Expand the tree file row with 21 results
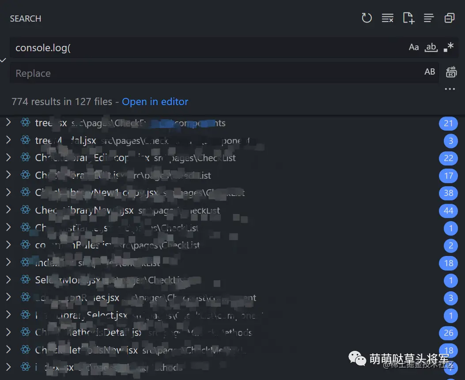Screen dimensions: 465x380 [x=8, y=122]
